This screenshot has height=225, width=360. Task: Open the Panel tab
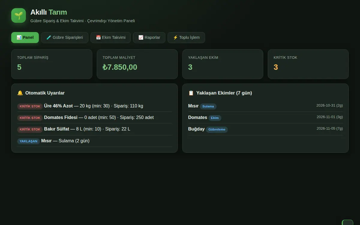[25, 37]
